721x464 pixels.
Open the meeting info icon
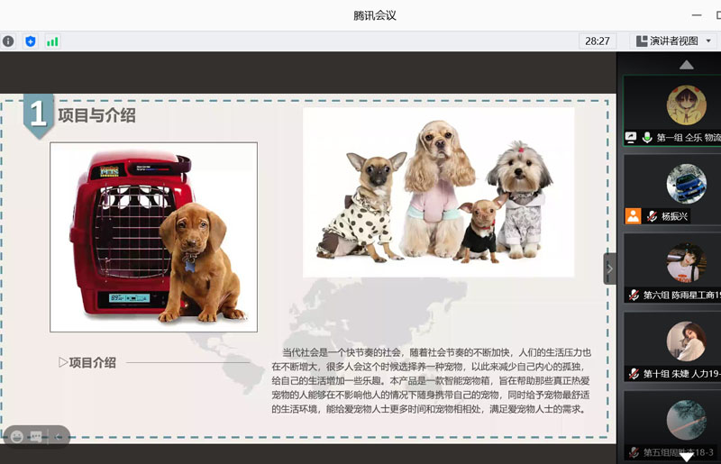coord(8,41)
